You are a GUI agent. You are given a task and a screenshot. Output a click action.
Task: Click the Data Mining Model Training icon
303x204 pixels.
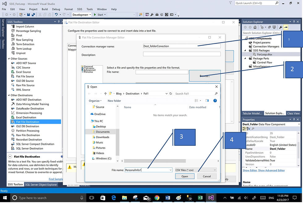[13, 104]
